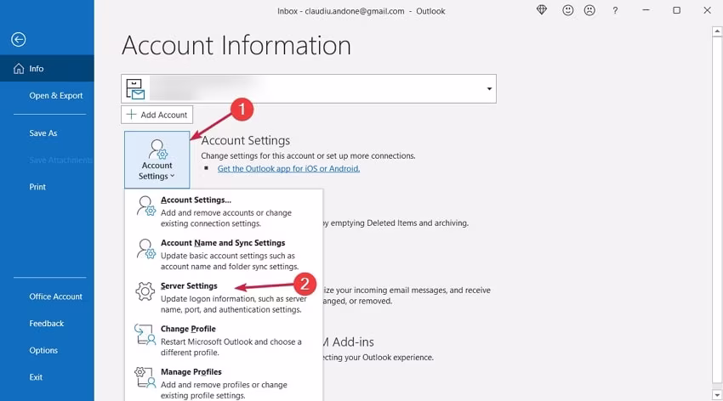Choose Manage Profiles menu entry
723x401 pixels.
pos(224,383)
